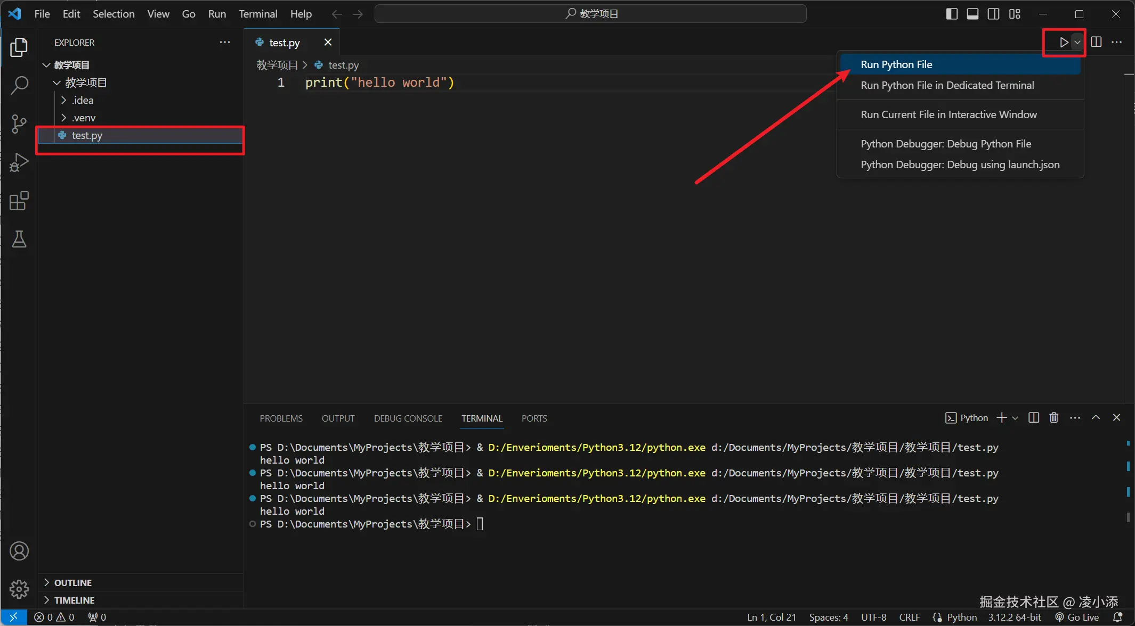Switch to the DEBUG CONSOLE tab
The image size is (1135, 626).
pos(408,418)
